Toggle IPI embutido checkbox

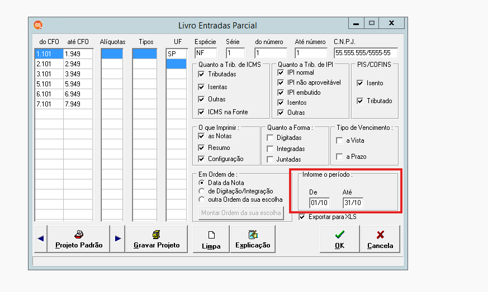281,93
